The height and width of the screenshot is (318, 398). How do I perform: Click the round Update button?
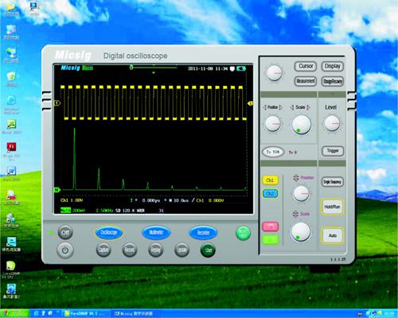click(x=181, y=250)
